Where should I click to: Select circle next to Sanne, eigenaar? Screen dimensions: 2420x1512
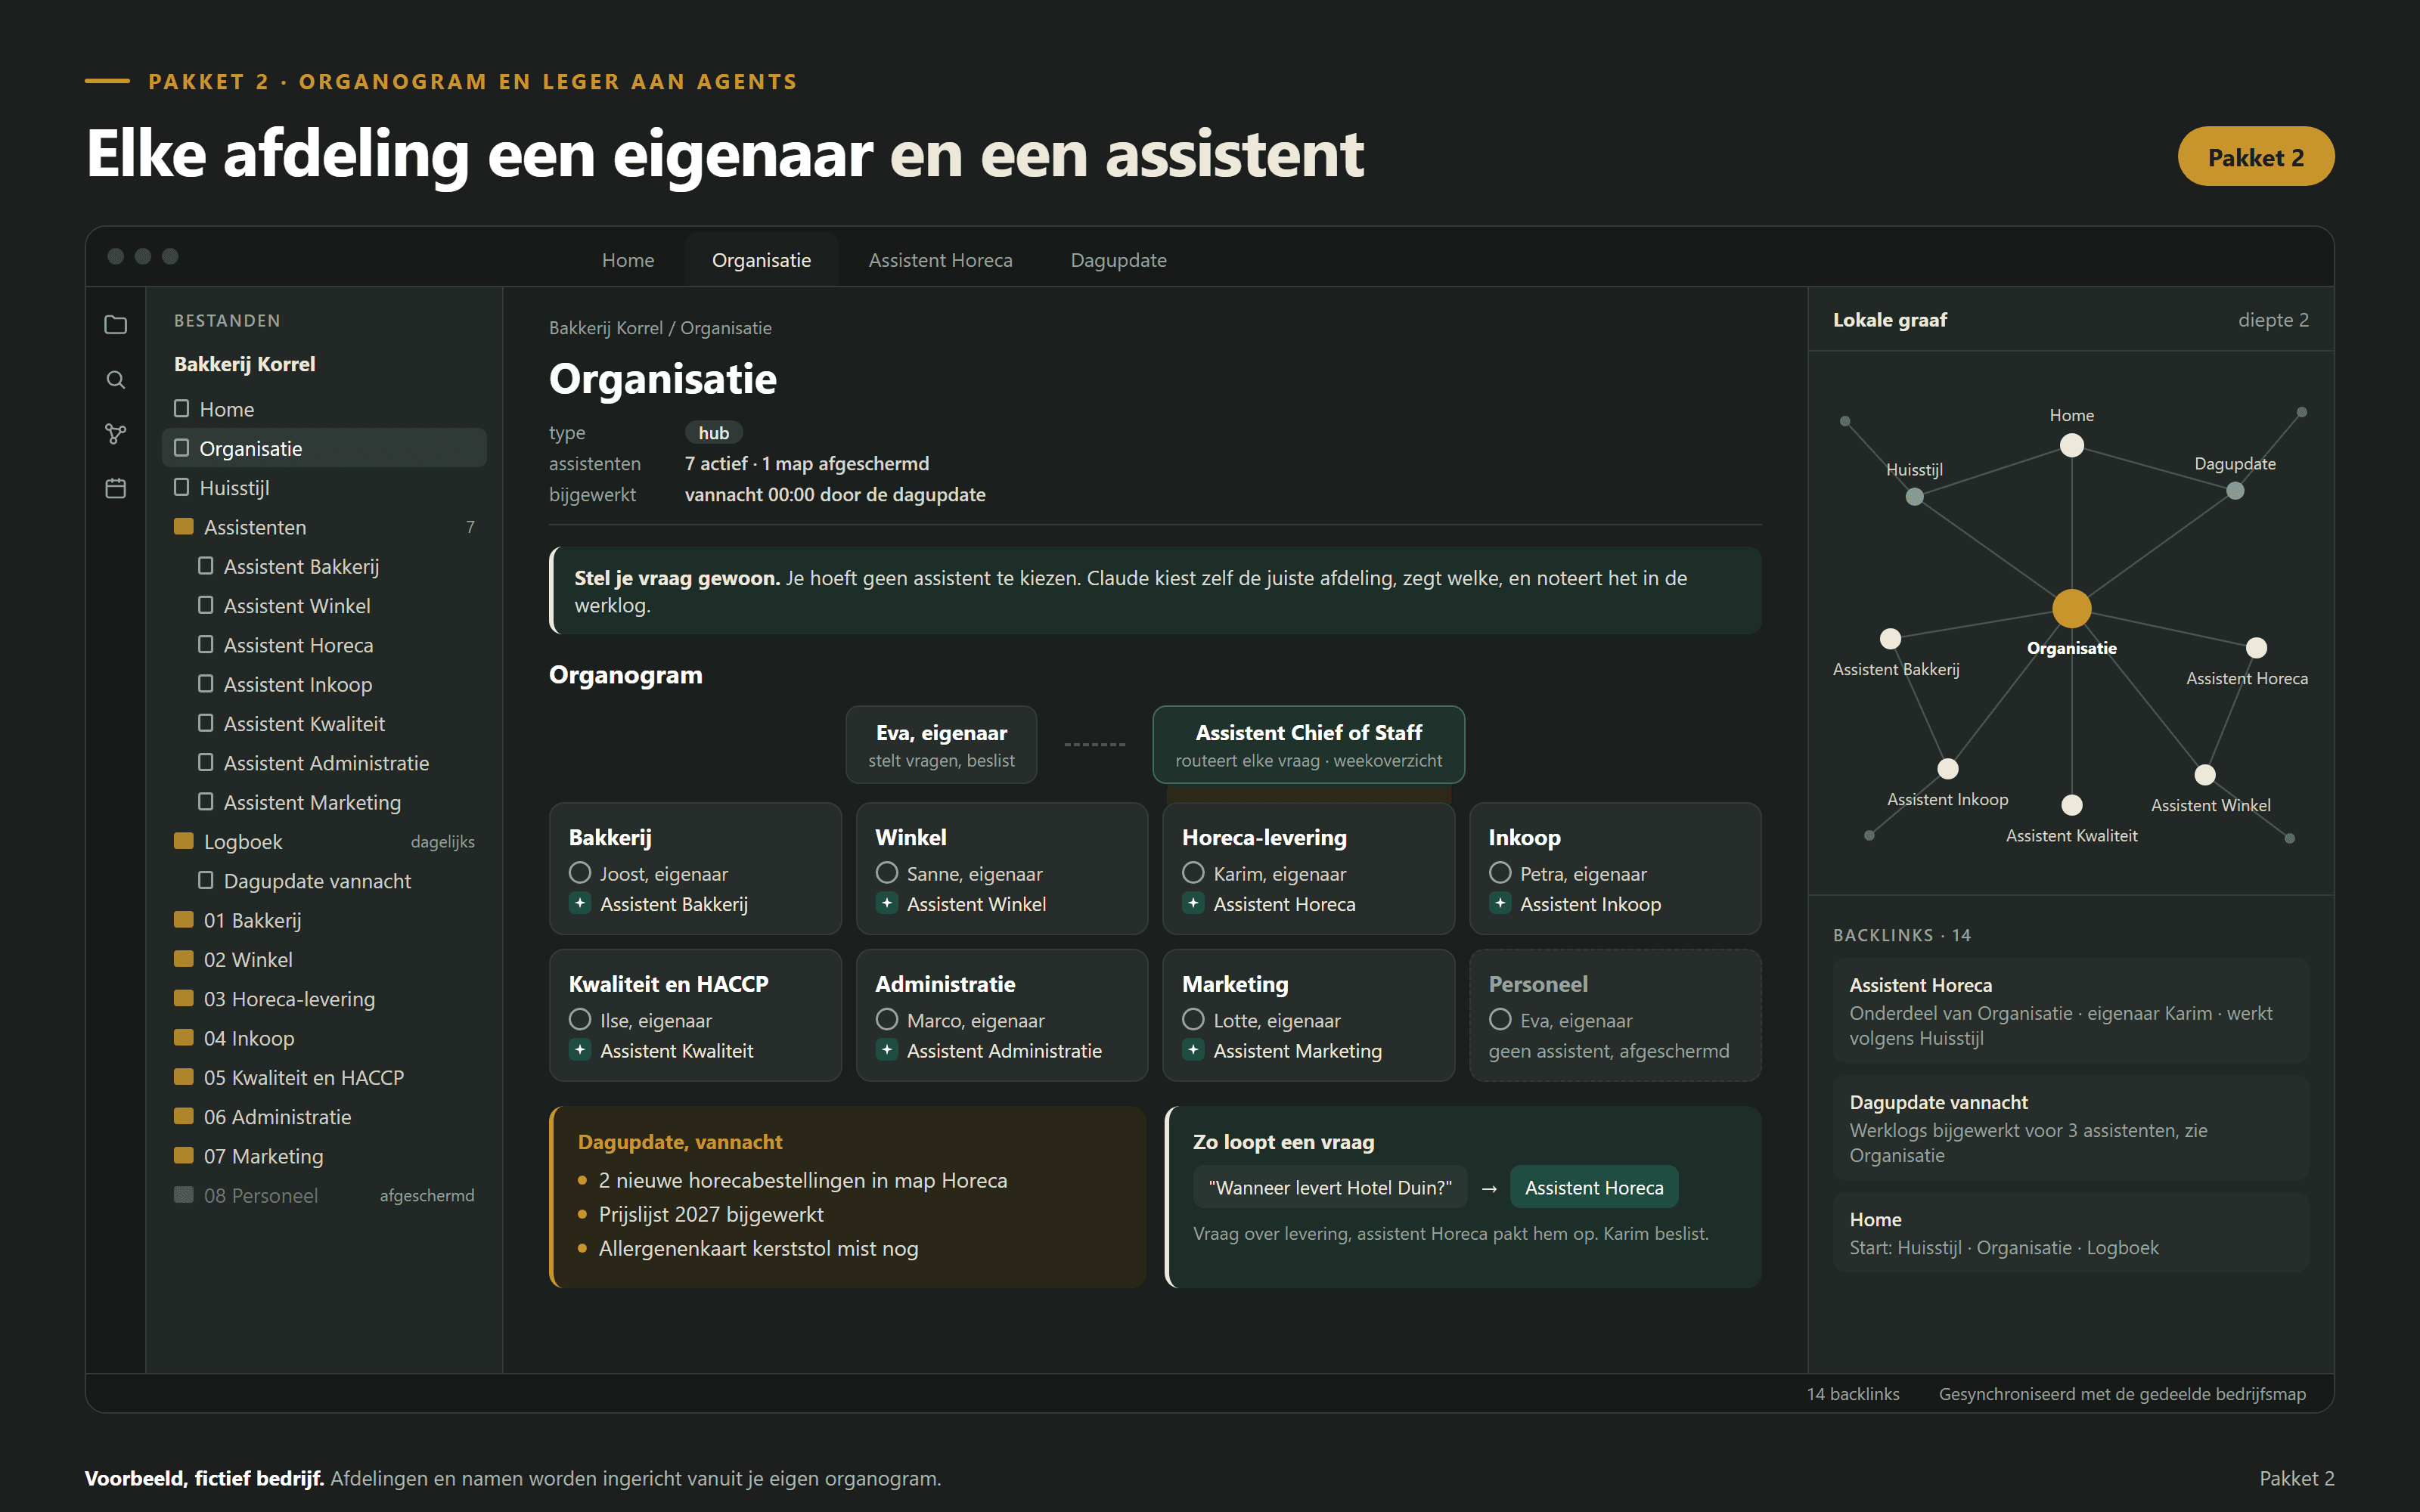[x=887, y=873]
